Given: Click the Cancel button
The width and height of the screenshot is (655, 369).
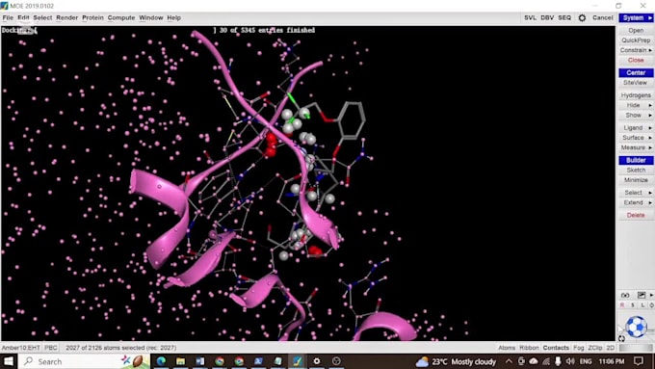Looking at the screenshot, I should click(x=602, y=17).
